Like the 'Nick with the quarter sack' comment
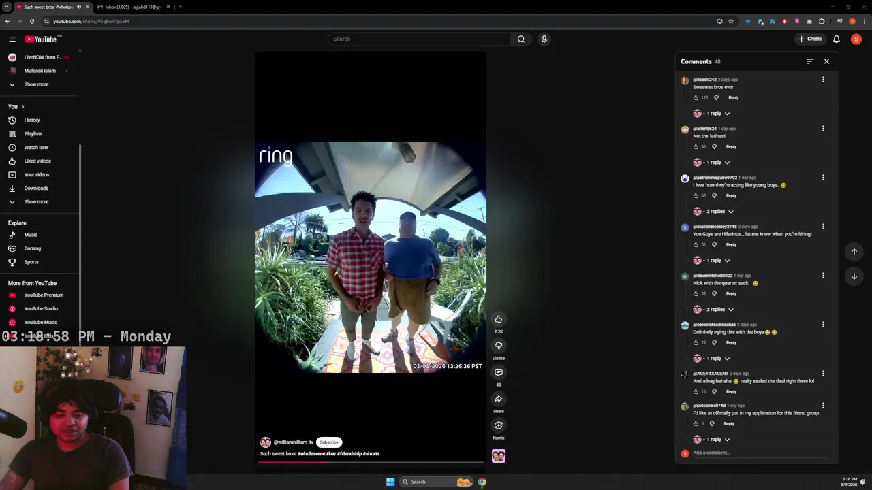Screen dimensions: 872x490 696,293
